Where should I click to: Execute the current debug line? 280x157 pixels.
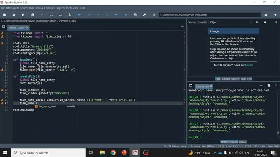click(x=88, y=15)
